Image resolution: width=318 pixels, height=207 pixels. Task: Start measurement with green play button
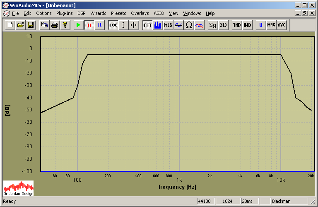click(x=78, y=25)
